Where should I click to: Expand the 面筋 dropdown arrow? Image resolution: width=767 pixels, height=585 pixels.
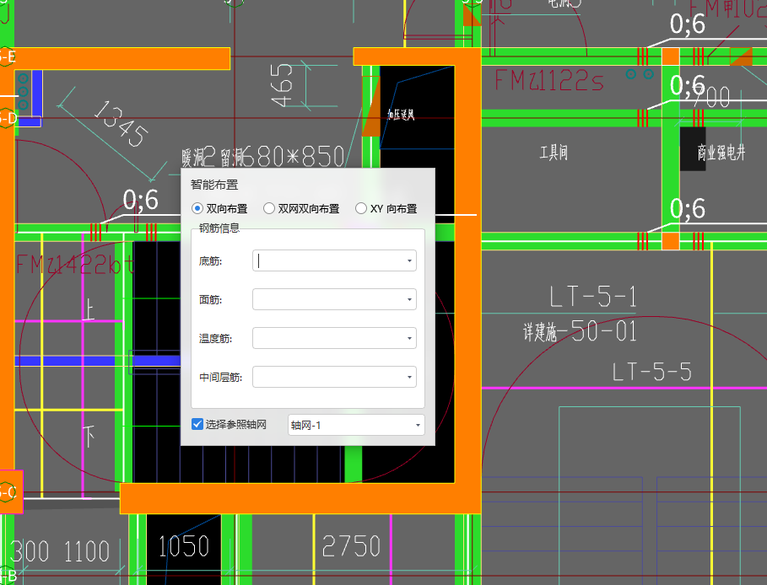point(409,299)
